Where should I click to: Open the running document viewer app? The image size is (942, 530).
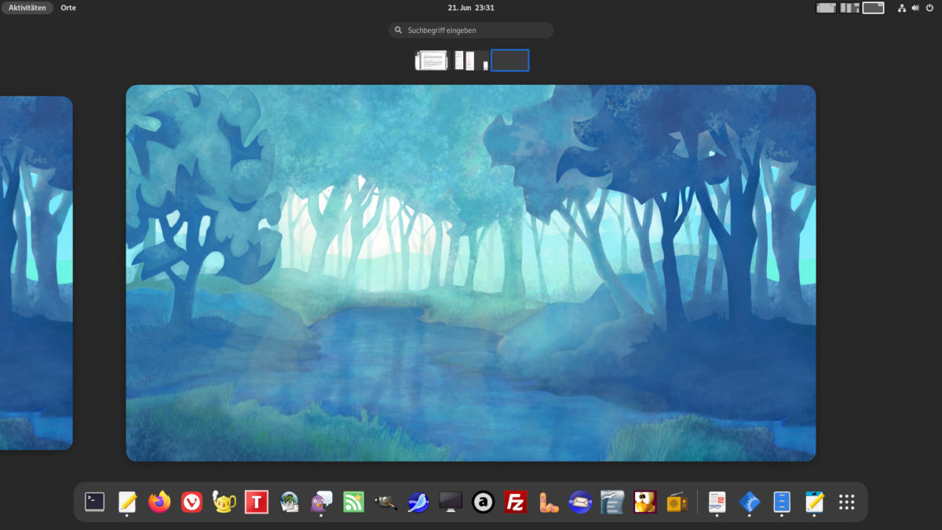click(717, 502)
